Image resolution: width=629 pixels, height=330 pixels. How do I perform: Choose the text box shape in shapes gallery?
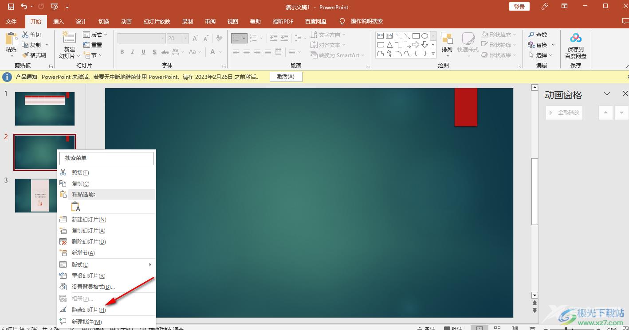pyautogui.click(x=380, y=36)
